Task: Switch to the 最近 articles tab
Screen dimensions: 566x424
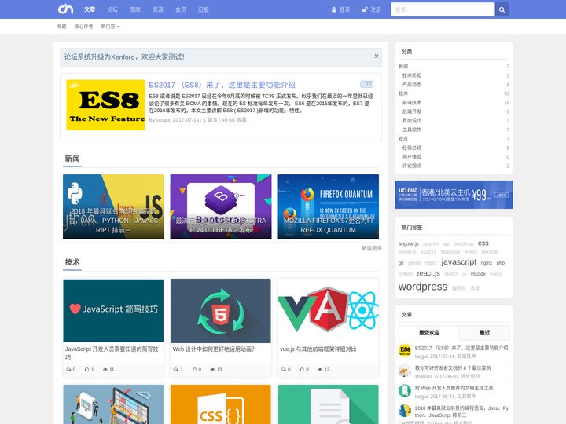Action: [x=484, y=333]
